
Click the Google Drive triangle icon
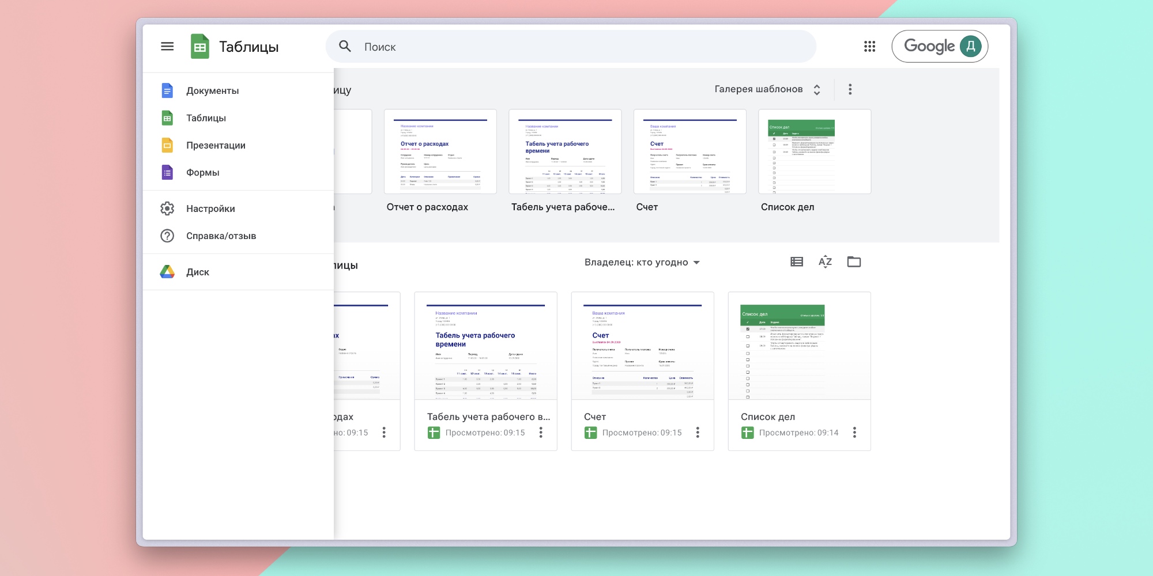(167, 272)
